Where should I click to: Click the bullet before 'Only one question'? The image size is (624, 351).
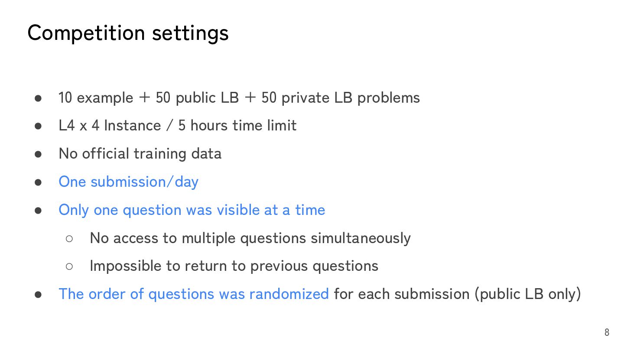[x=38, y=211]
